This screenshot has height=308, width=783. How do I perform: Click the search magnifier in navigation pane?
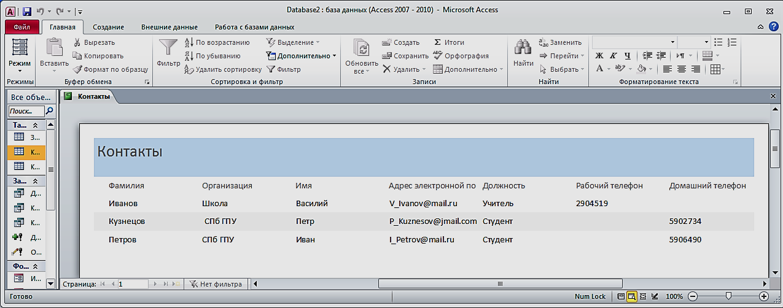click(50, 111)
